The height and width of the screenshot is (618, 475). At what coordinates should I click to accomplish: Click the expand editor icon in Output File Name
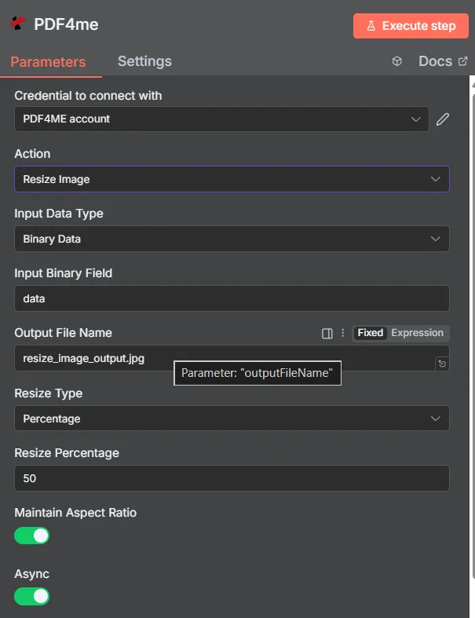[x=442, y=364]
